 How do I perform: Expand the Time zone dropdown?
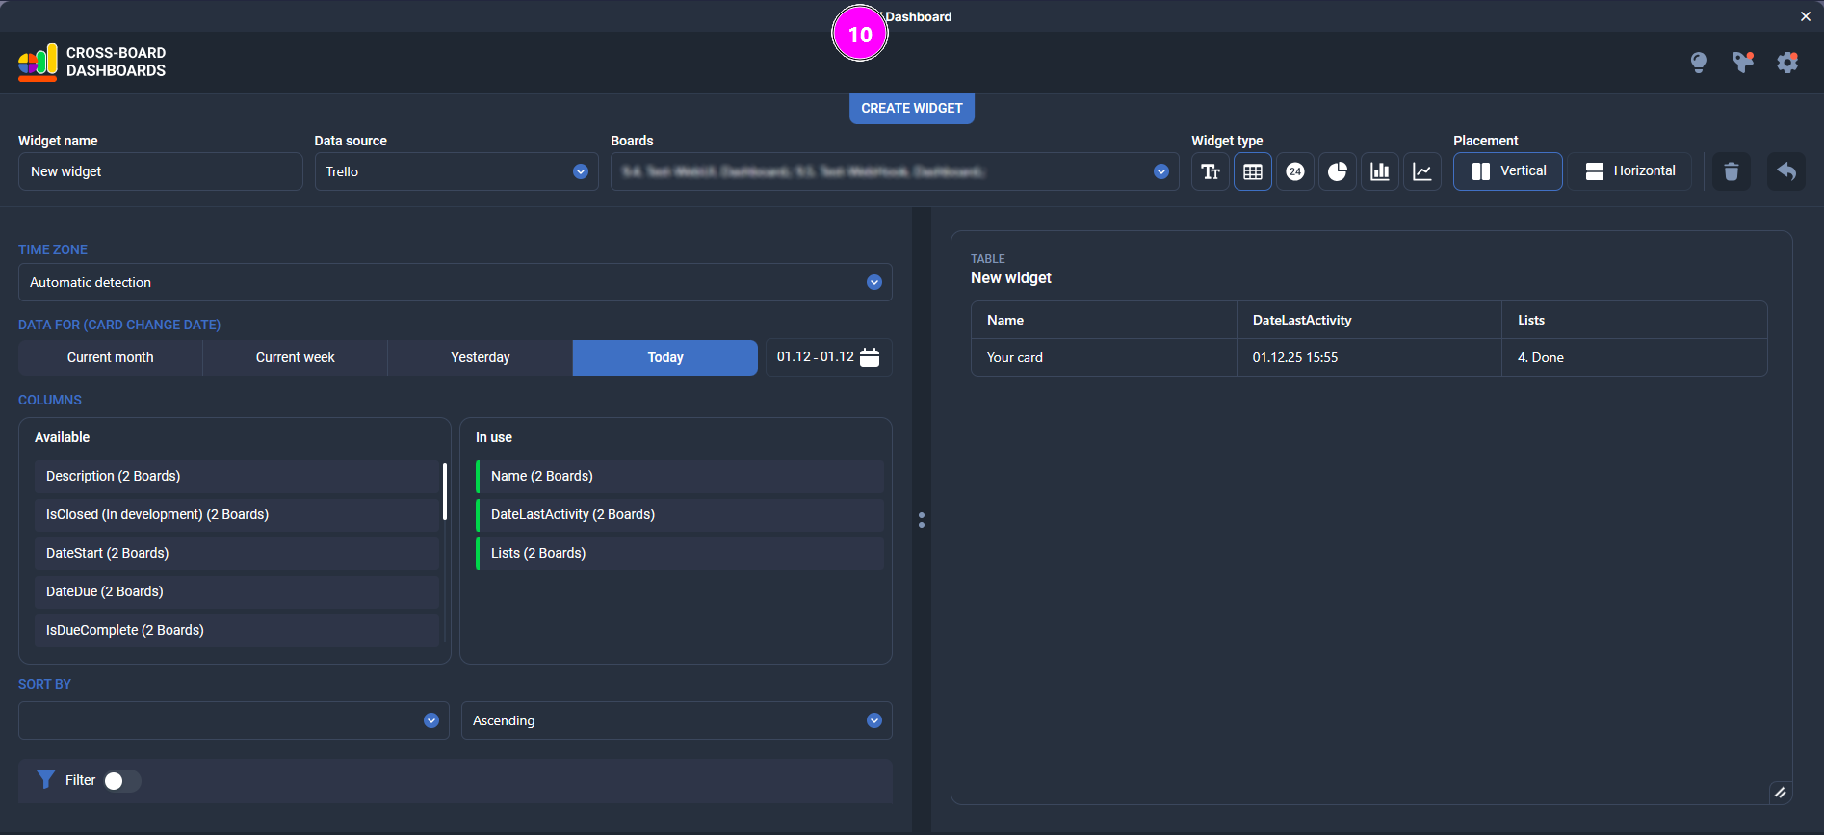tap(455, 282)
